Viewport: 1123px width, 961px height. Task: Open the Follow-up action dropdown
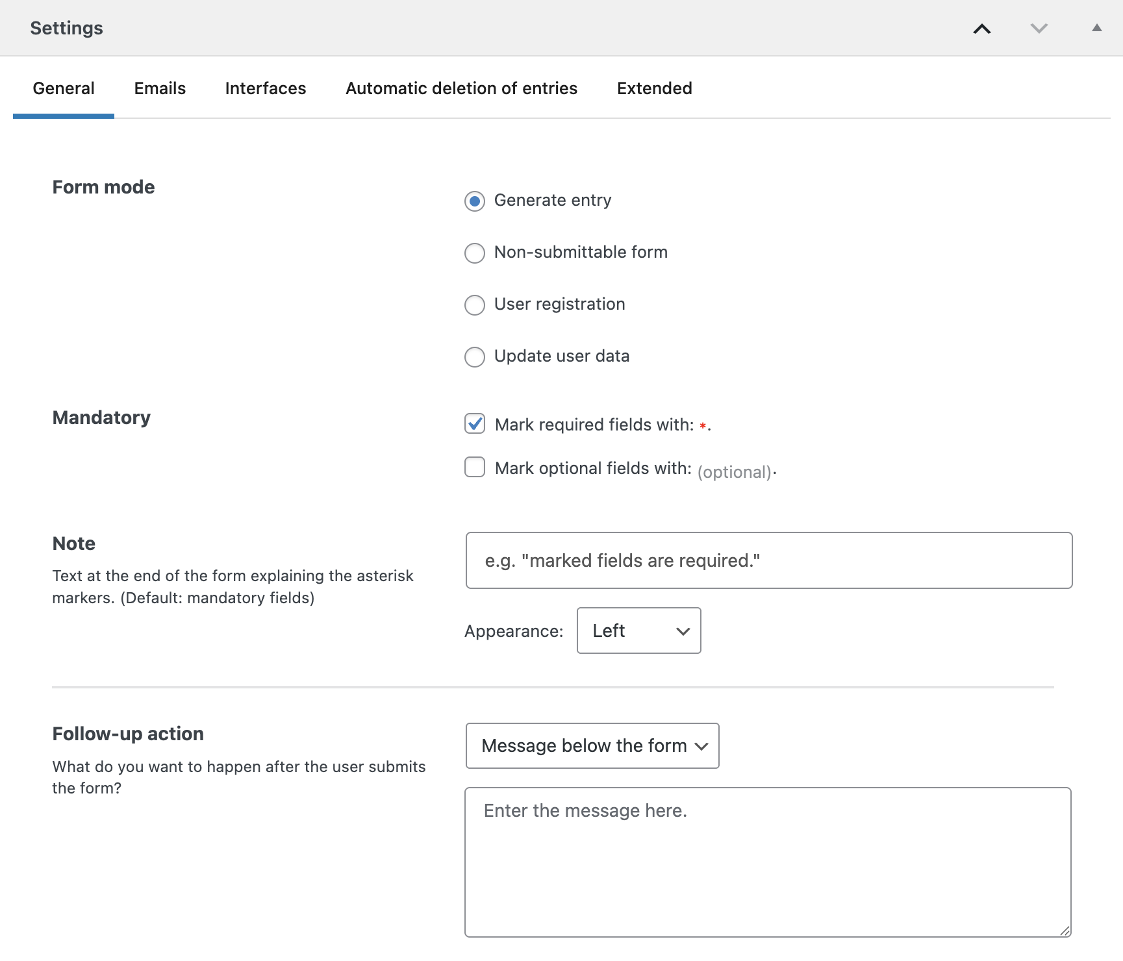(x=592, y=745)
